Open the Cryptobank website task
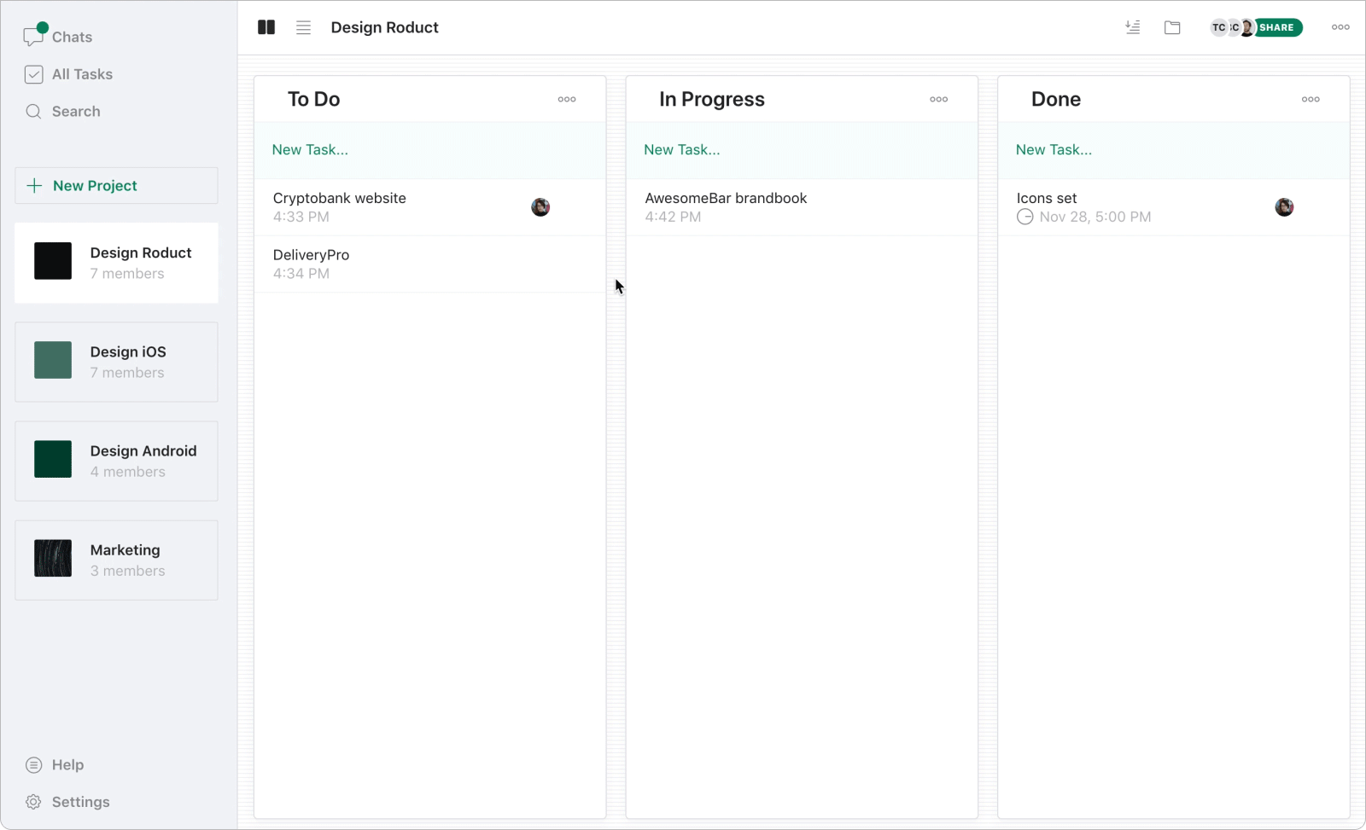 430,207
